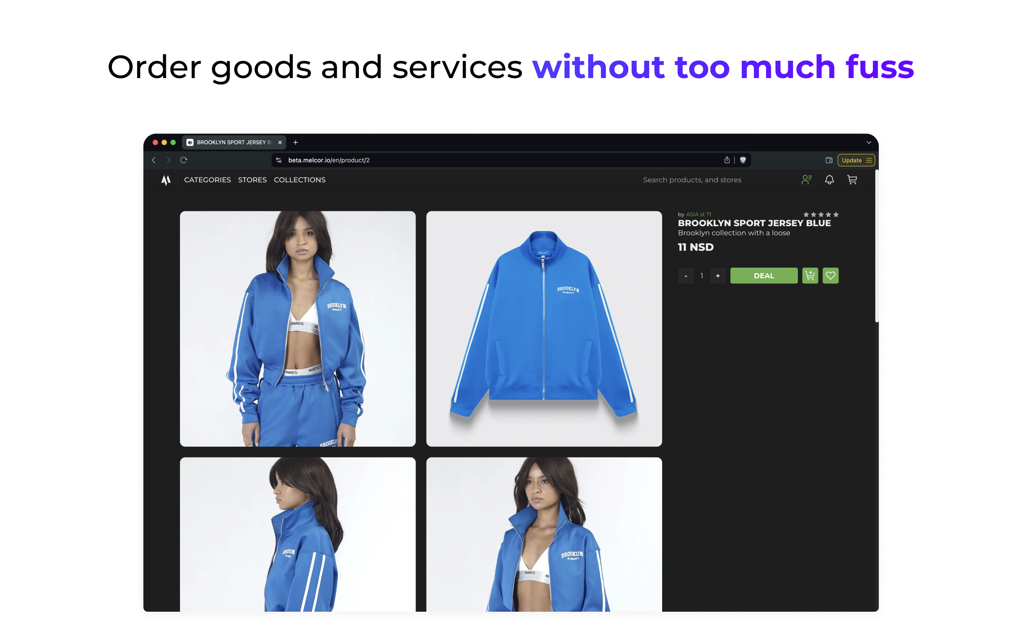Screen dimensions: 1023x627
Task: Click the Brave shields icon in address bar
Action: point(743,160)
